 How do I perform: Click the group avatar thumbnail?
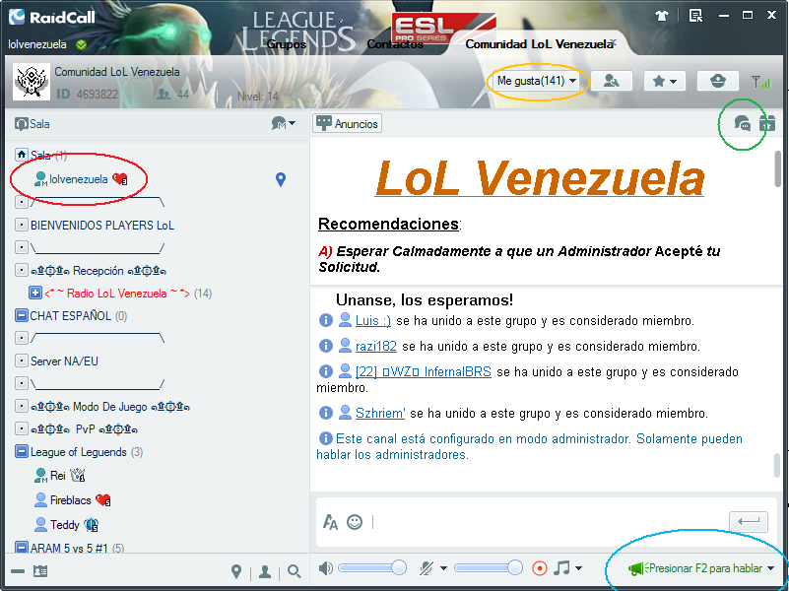pos(32,82)
